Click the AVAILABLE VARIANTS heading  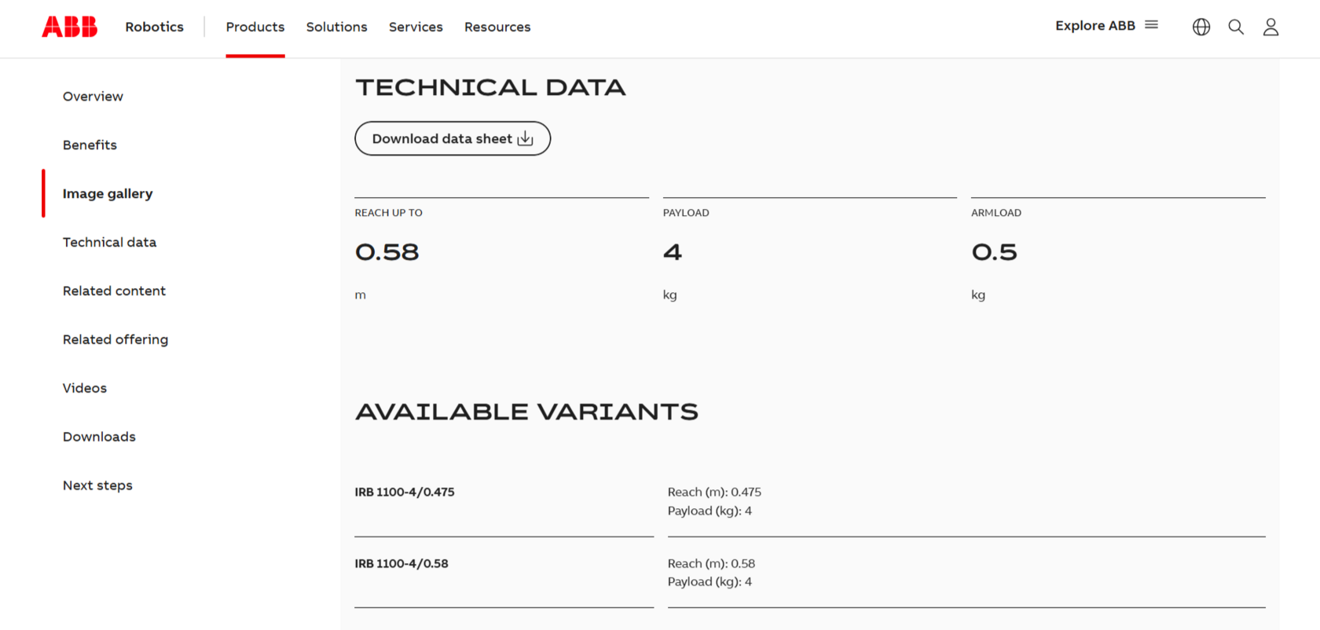(x=526, y=412)
